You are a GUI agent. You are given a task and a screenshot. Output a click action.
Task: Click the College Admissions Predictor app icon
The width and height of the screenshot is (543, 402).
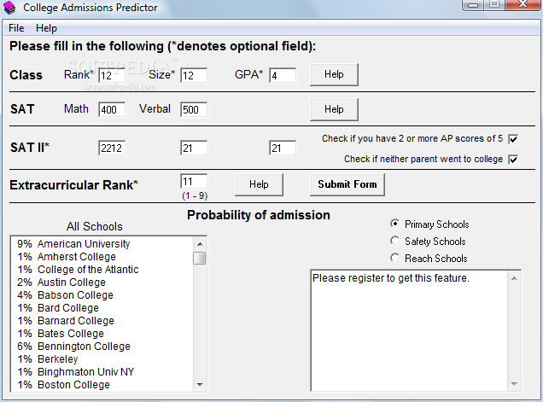9,8
